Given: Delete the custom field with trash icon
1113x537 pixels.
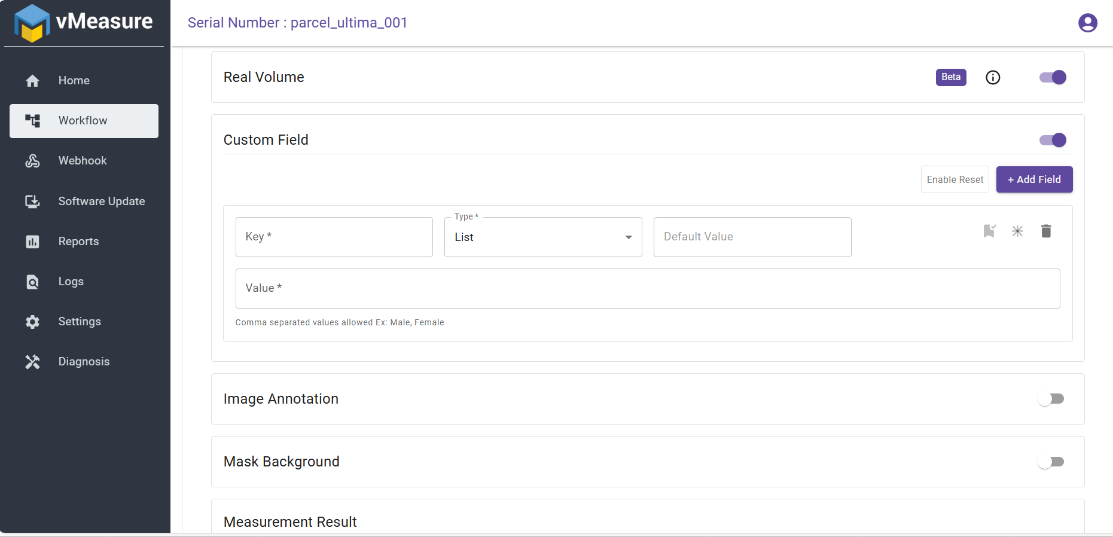Looking at the screenshot, I should click(1046, 231).
